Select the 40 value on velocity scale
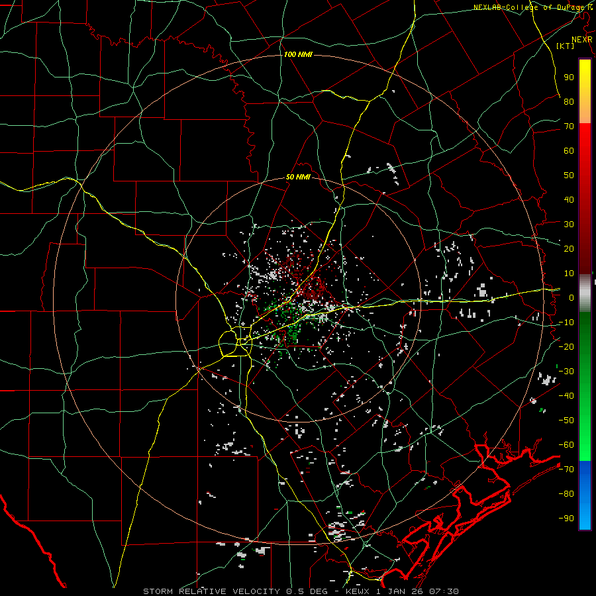The image size is (596, 596). coord(569,200)
